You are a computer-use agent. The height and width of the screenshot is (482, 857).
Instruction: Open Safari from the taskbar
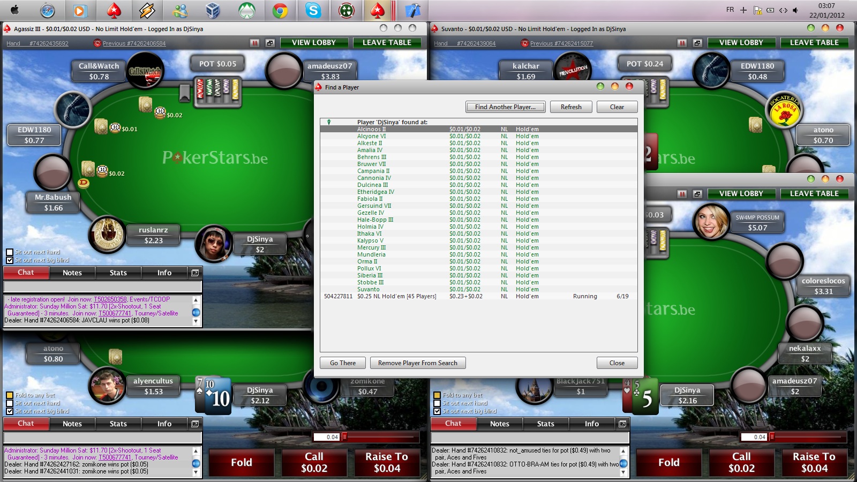(x=47, y=10)
